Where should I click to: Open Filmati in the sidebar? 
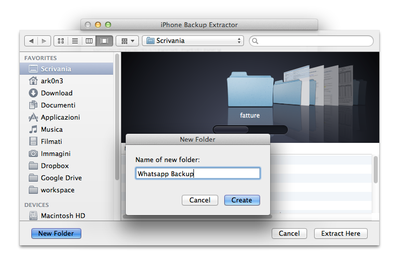click(67, 141)
